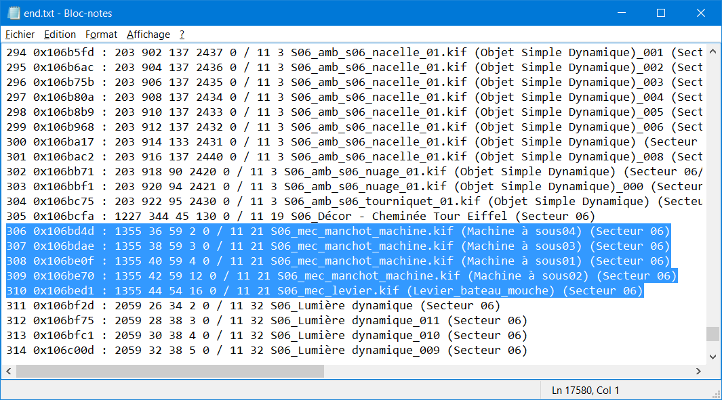Click the horizontal scrollbar left arrow
Screen dimensions: 722x400
tap(8, 371)
